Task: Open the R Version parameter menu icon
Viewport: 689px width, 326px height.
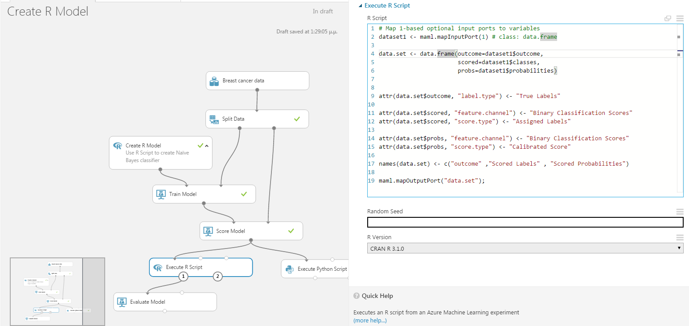Action: 680,237
